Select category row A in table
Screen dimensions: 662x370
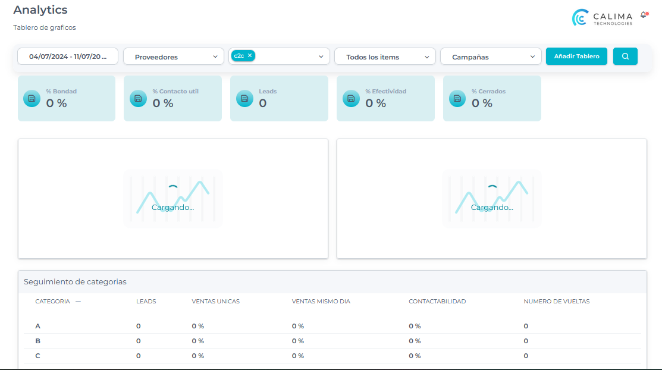tap(38, 326)
